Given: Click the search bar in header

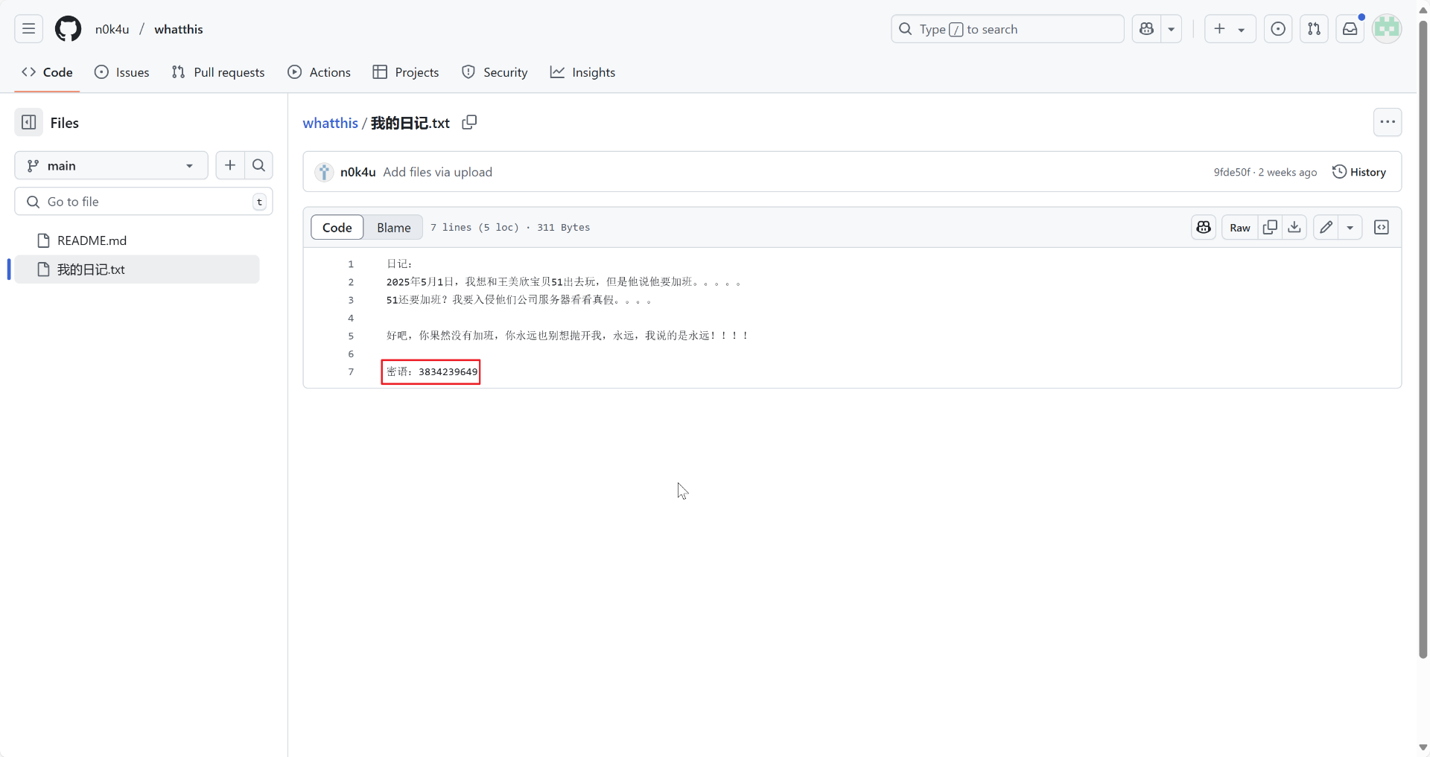Looking at the screenshot, I should (x=1007, y=29).
